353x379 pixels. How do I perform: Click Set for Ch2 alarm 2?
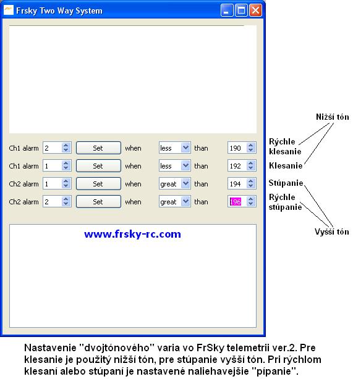(98, 201)
